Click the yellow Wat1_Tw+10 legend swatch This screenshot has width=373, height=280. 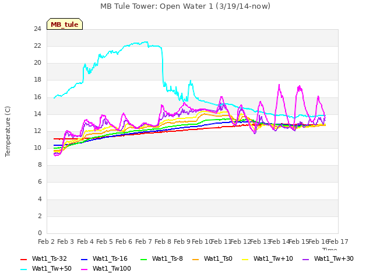245,259
